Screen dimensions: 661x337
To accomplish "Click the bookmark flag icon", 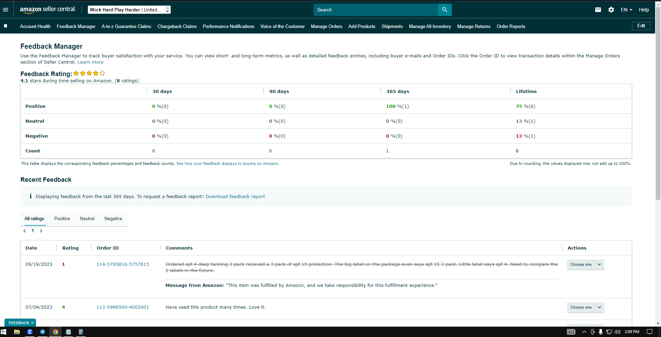I will click(x=6, y=26).
